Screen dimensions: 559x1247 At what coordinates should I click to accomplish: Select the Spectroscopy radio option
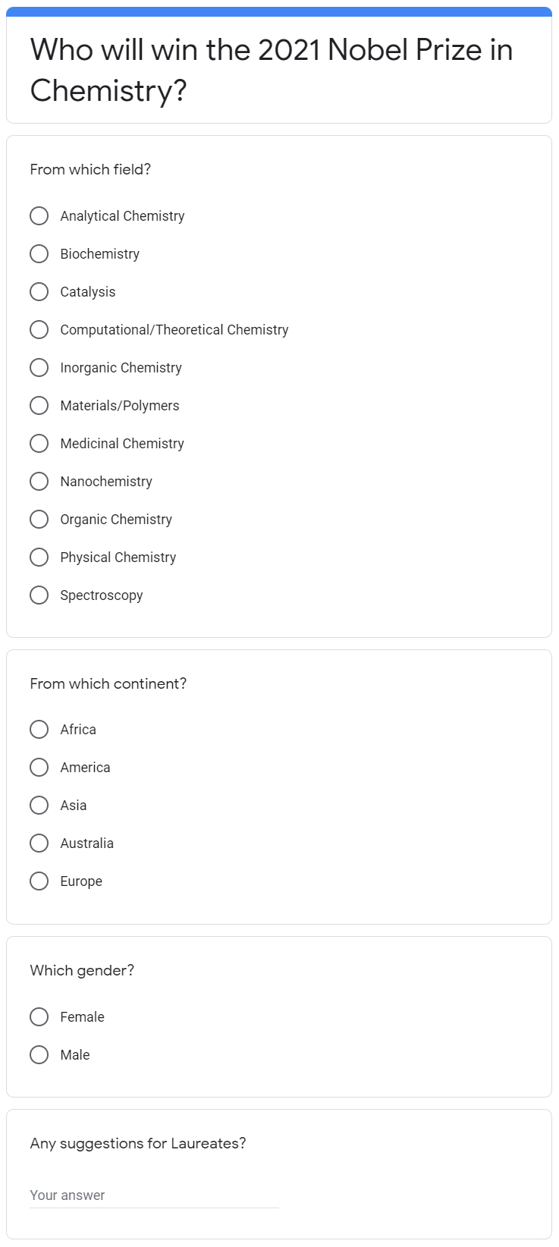tap(39, 595)
